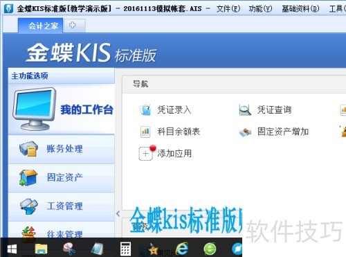Select 我的工作台 text in sidebar

click(86, 109)
